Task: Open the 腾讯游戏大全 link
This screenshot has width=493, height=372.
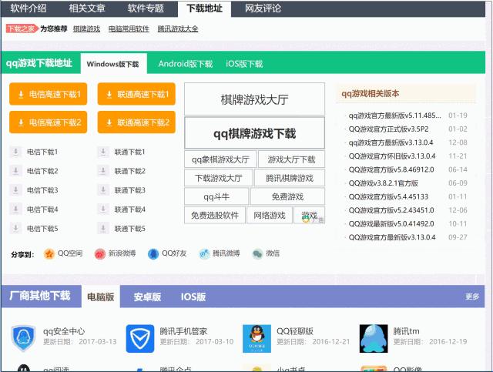Action: tap(178, 29)
